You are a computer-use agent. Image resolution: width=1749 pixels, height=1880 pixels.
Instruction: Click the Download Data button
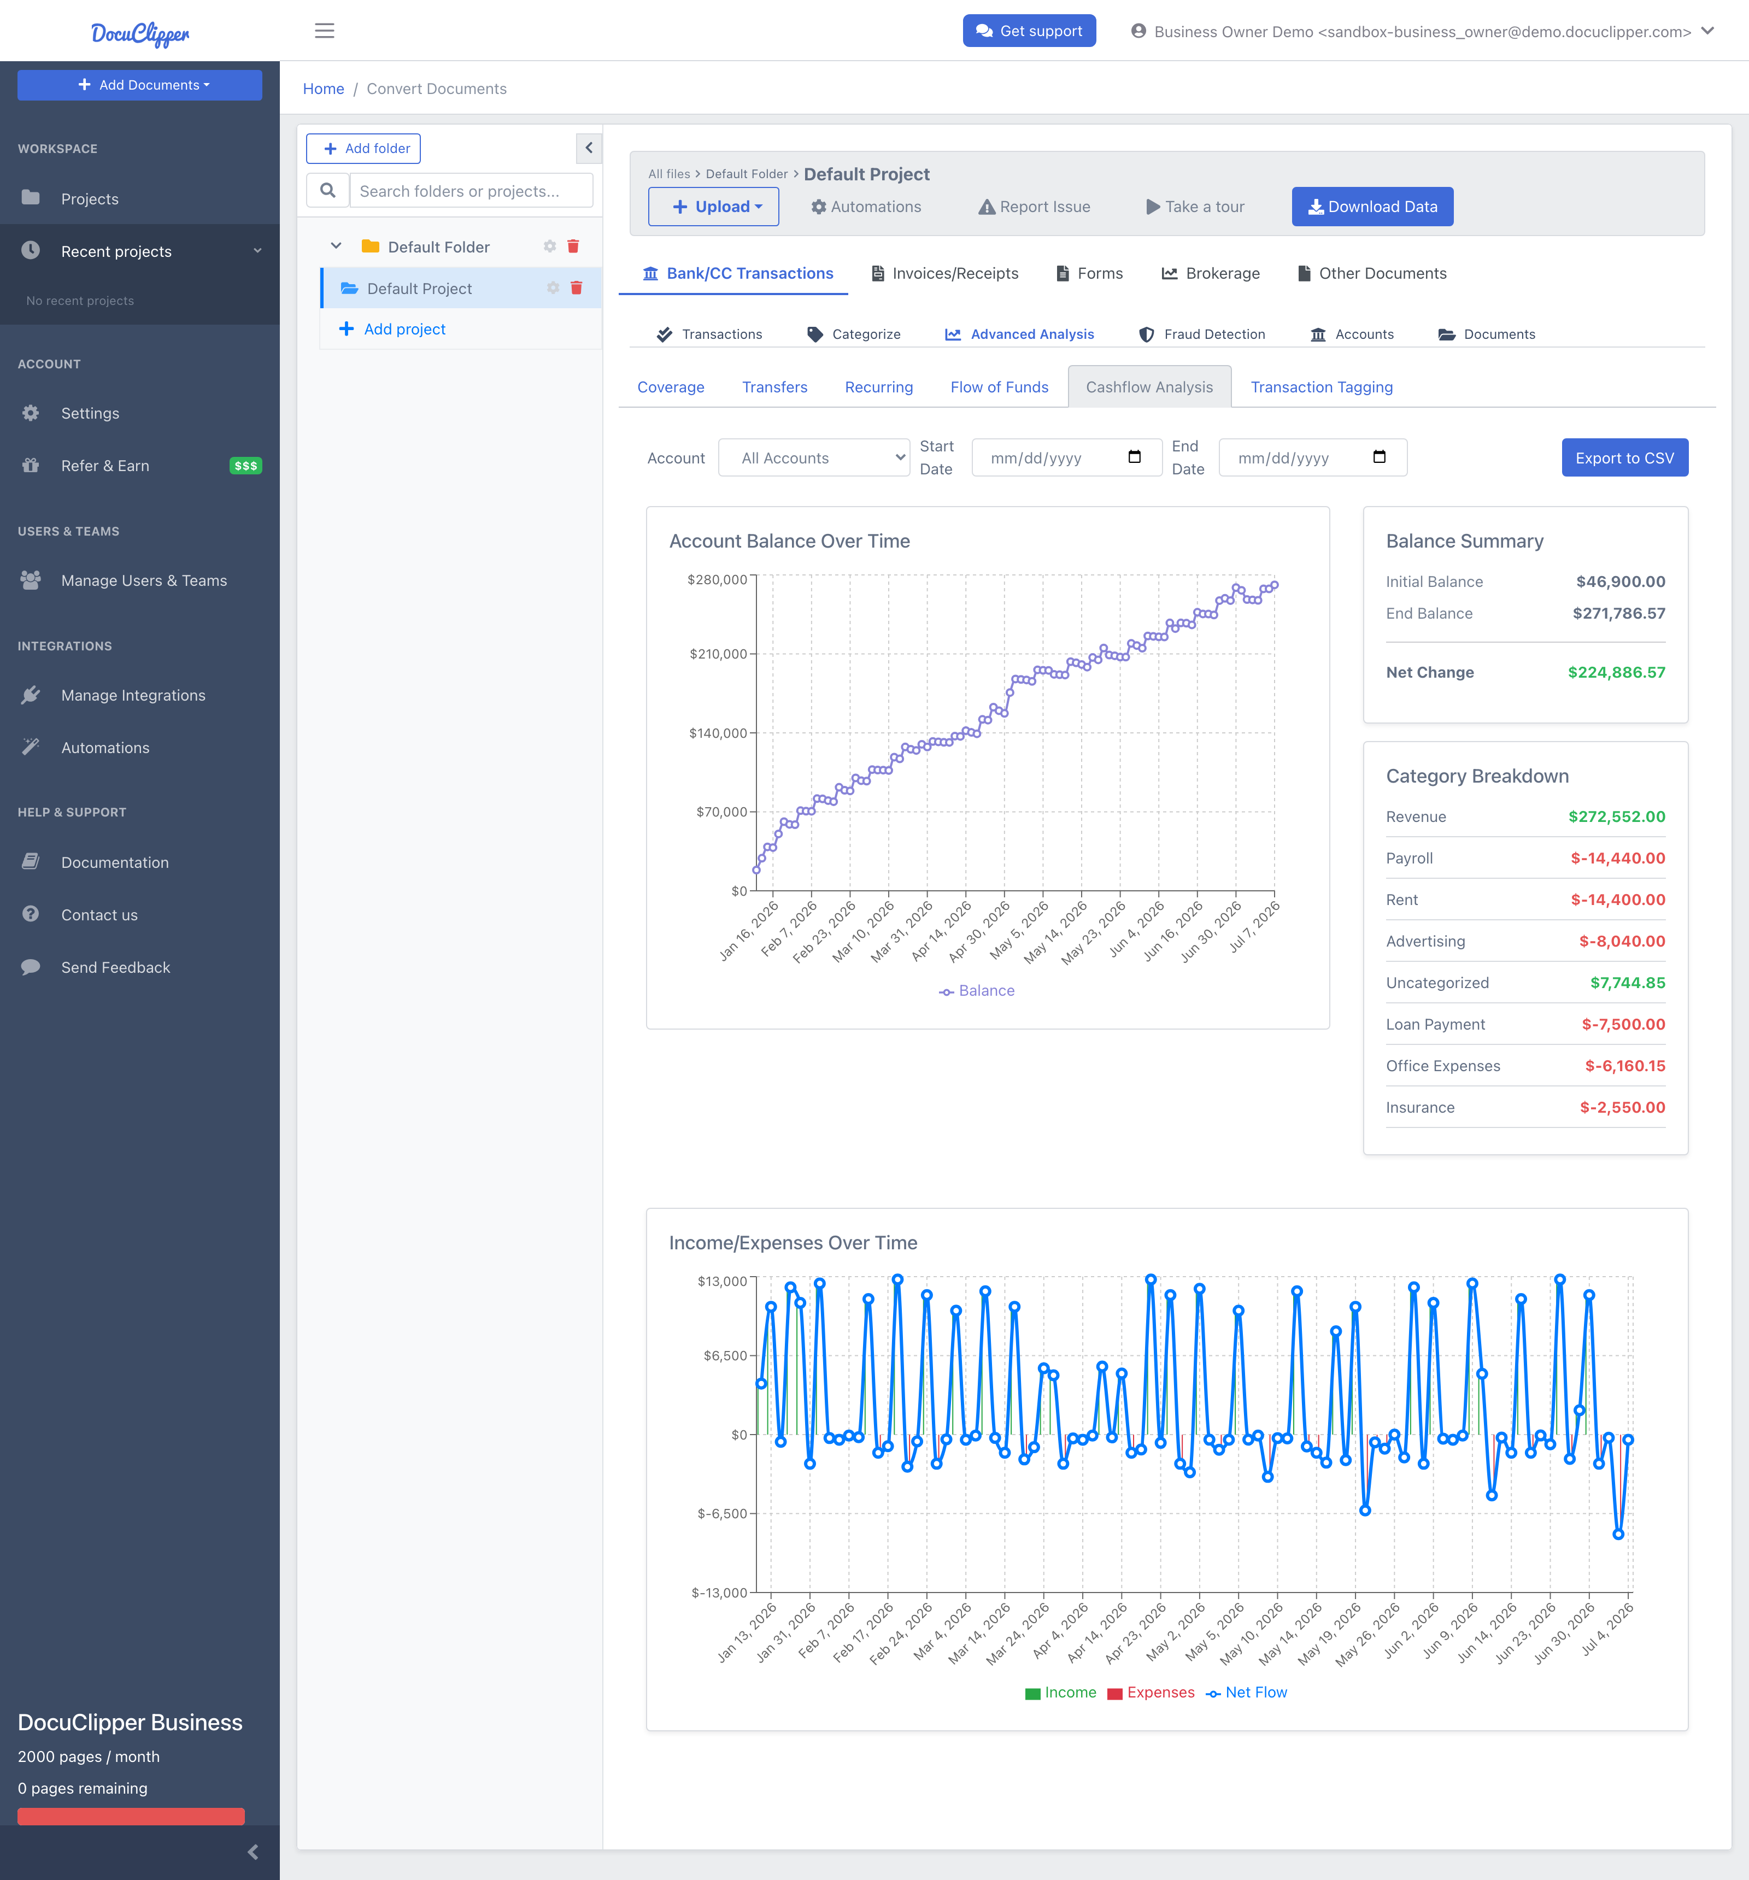1372,206
